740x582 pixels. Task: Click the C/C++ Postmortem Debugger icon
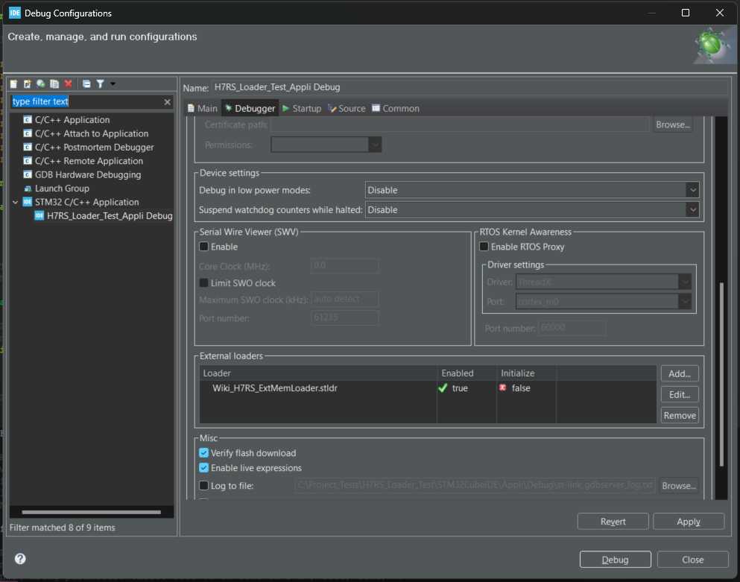pyautogui.click(x=28, y=148)
